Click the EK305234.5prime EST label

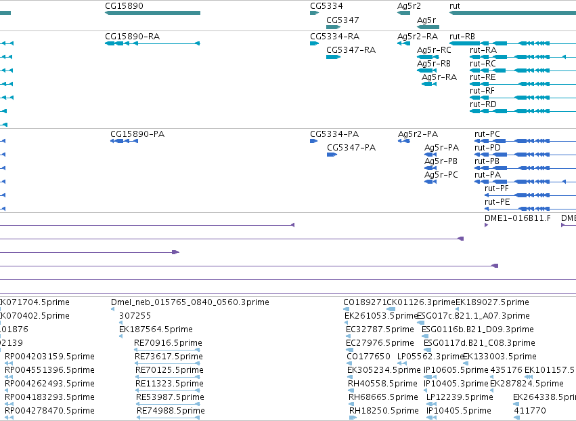click(x=384, y=370)
